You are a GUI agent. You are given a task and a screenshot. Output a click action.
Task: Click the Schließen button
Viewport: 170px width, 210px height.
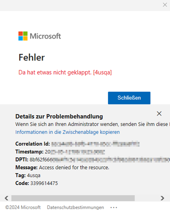[x=129, y=98]
